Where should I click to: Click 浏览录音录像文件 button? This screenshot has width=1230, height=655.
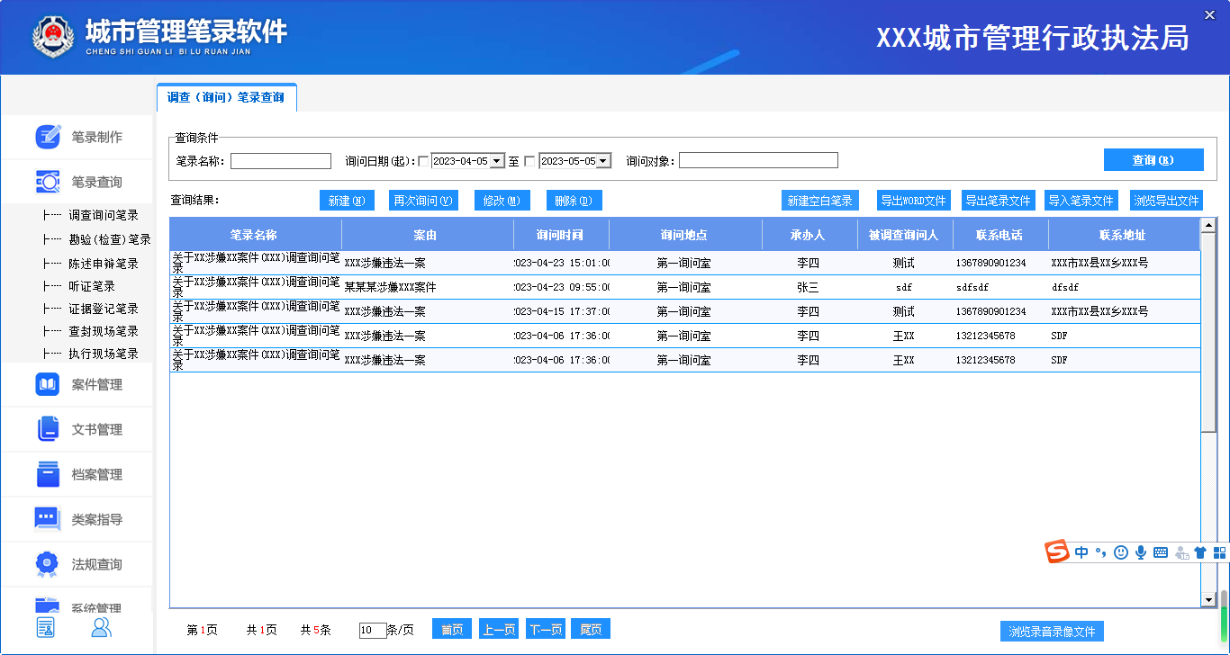pyautogui.click(x=1052, y=632)
